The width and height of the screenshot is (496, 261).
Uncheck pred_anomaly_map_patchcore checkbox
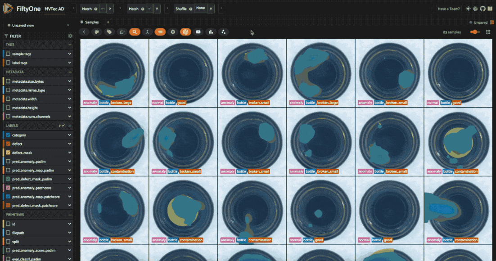coord(8,197)
